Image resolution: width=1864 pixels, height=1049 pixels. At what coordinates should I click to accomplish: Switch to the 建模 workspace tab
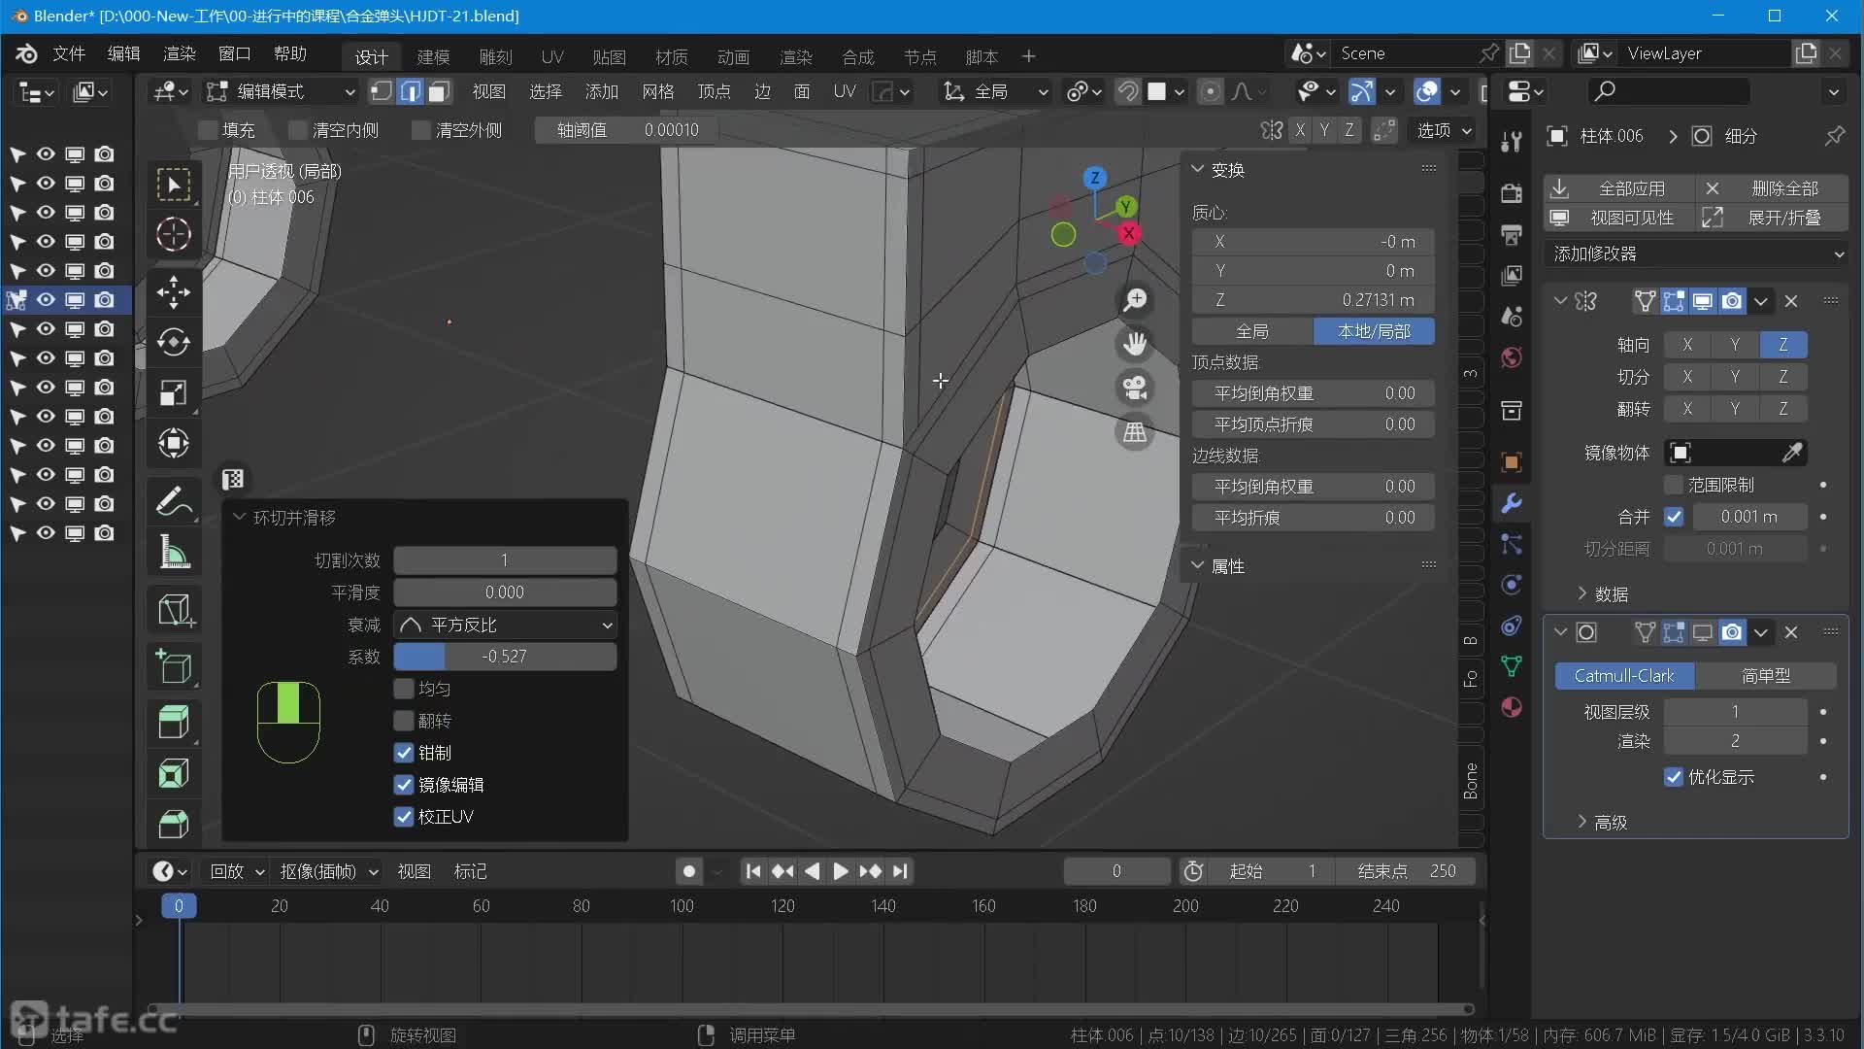coord(433,56)
